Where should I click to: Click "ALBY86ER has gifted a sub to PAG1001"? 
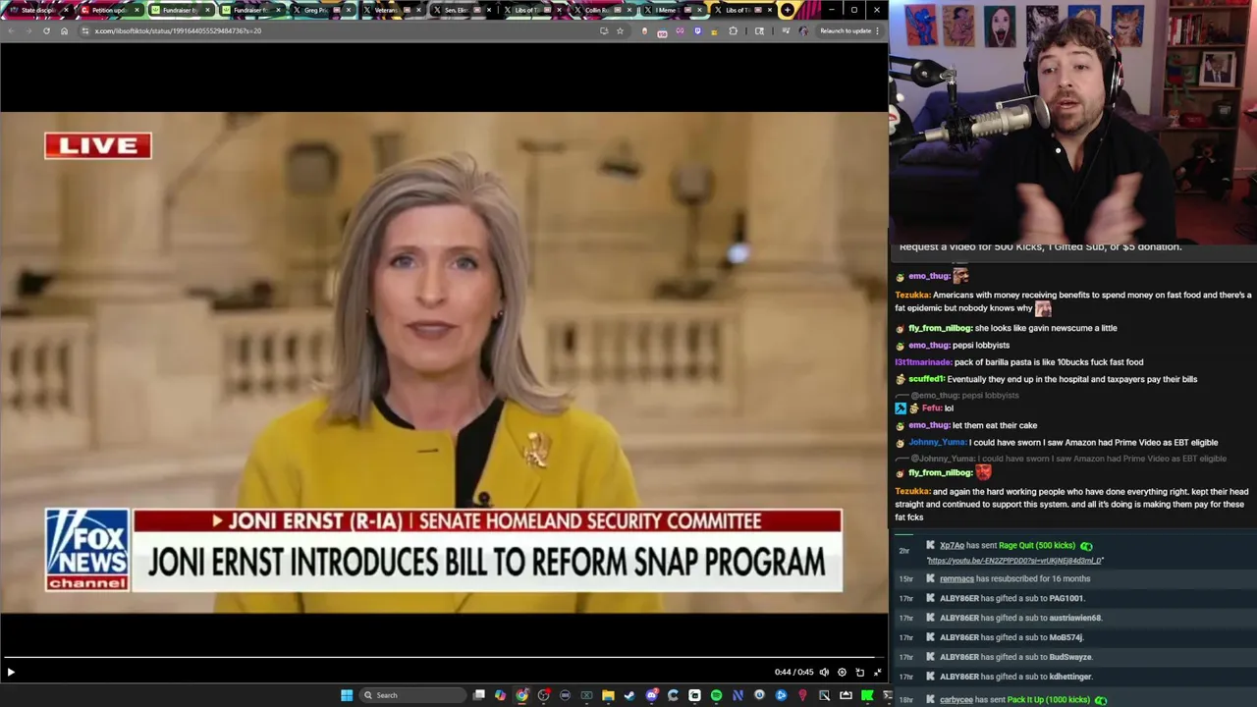pos(1011,598)
